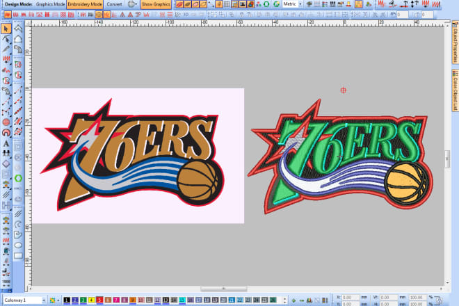
Task: Click the Convert button
Action: tap(114, 4)
